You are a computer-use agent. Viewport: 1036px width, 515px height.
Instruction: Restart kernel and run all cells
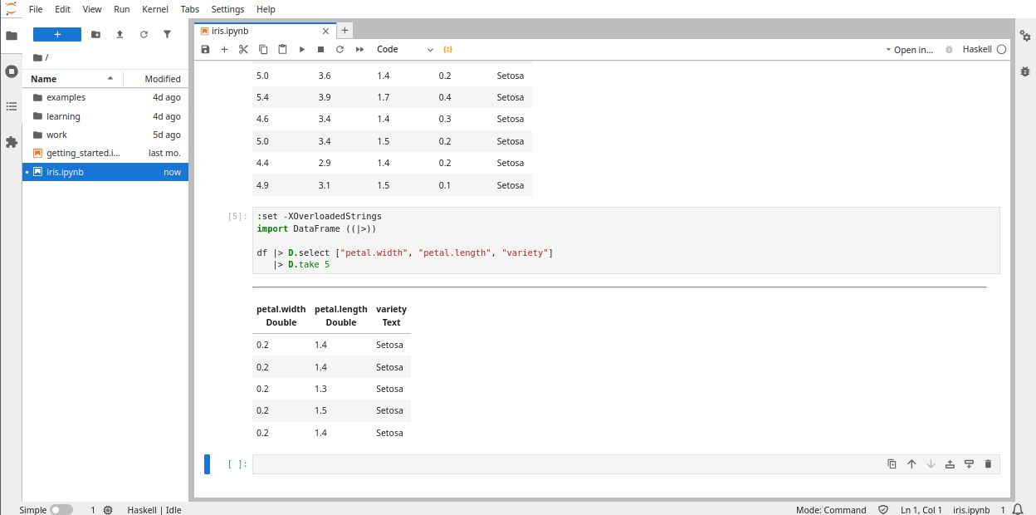(359, 50)
